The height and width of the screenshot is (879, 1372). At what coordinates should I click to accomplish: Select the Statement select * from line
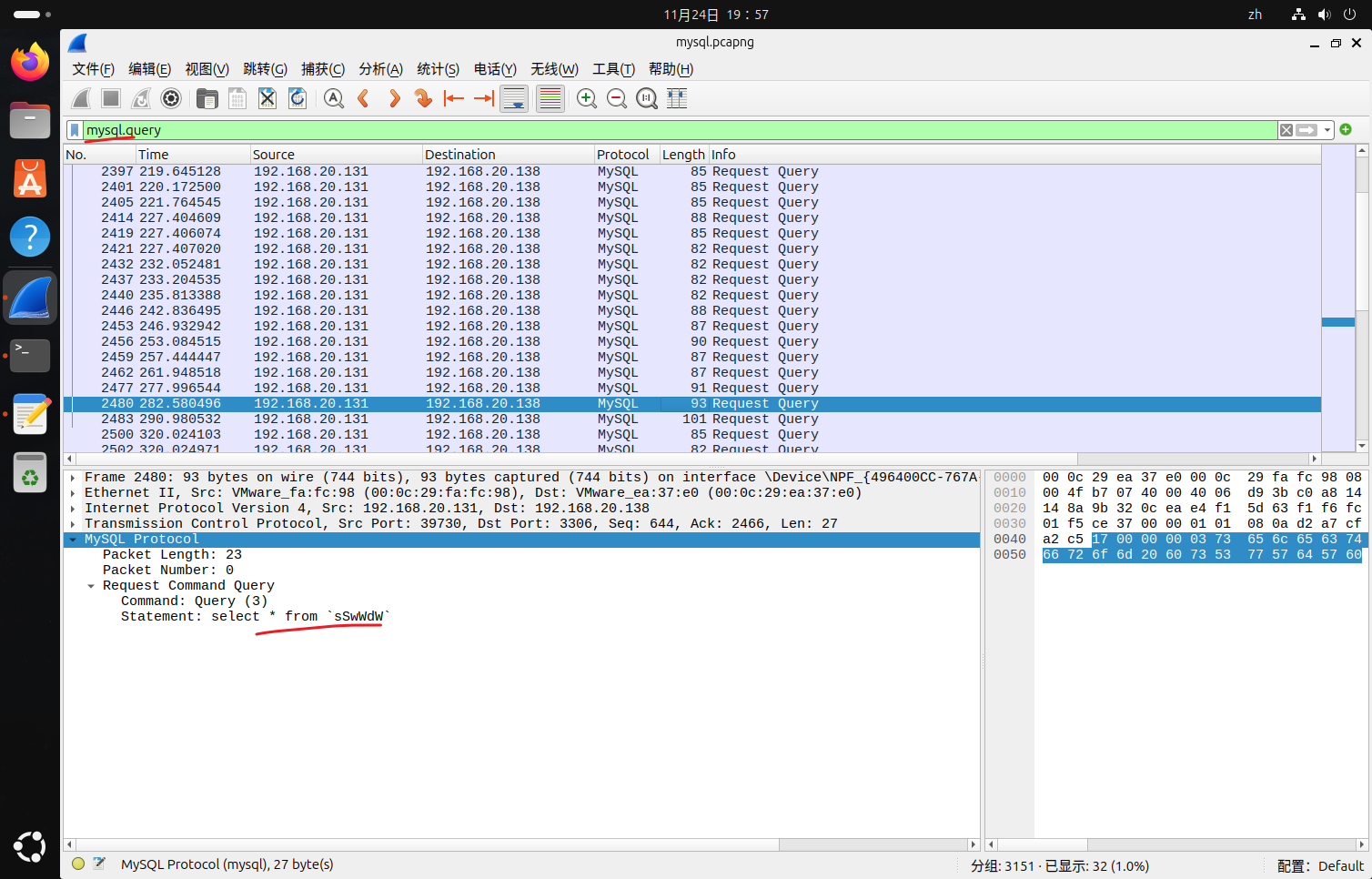coord(255,616)
